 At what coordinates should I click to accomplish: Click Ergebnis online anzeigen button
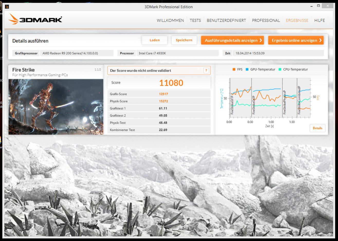click(296, 40)
